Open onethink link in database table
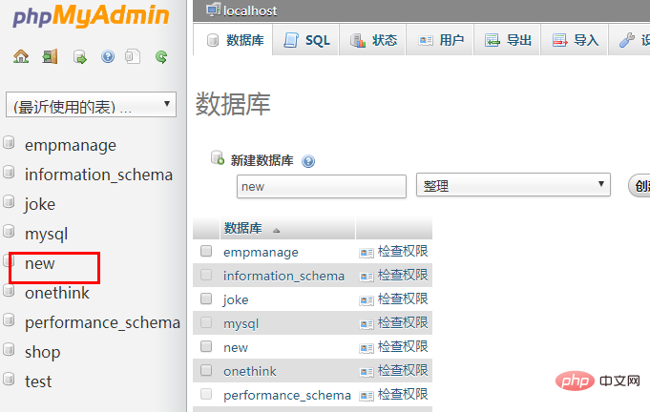 click(249, 371)
